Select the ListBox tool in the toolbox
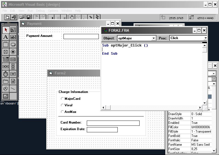 click(x=13, y=59)
